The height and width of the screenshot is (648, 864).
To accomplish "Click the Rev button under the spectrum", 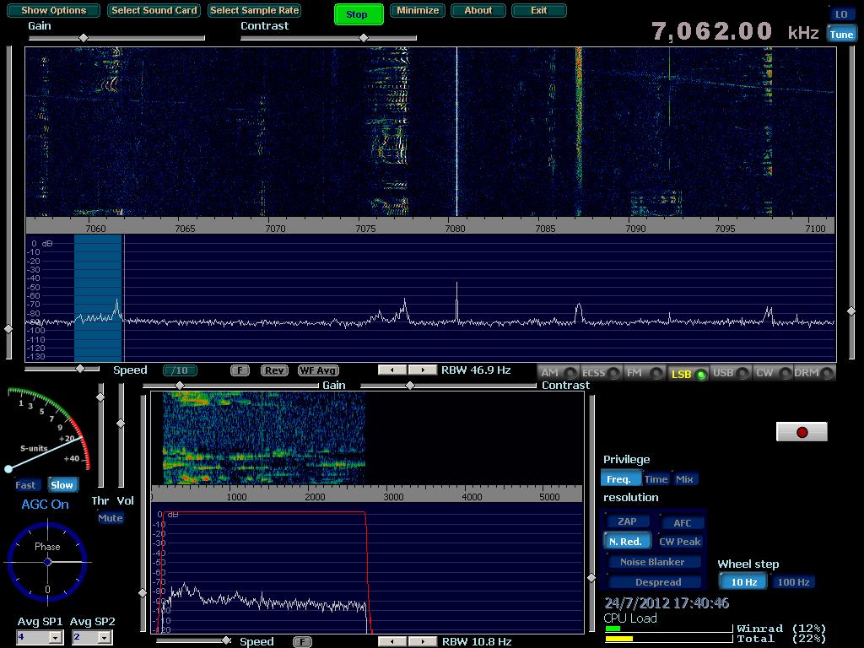I will point(274,370).
